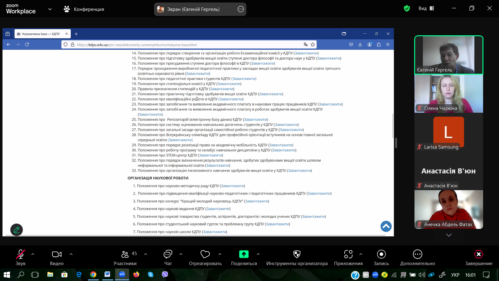Image resolution: width=499 pixels, height=281 pixels.
Task: Click Завантажити link for item 20 Правила призначення стипендій
Action: [x=222, y=89]
